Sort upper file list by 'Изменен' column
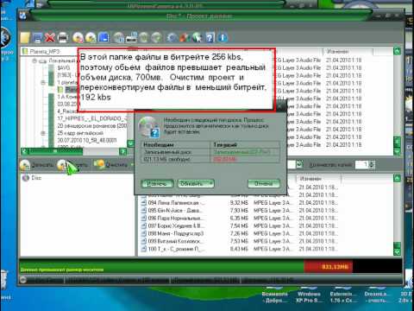 (348, 52)
